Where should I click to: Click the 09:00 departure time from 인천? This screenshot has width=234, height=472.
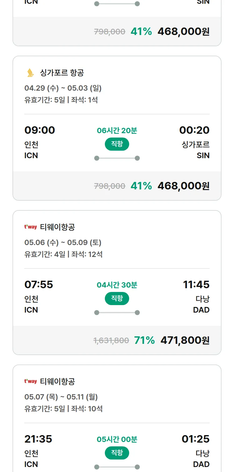pyautogui.click(x=40, y=130)
